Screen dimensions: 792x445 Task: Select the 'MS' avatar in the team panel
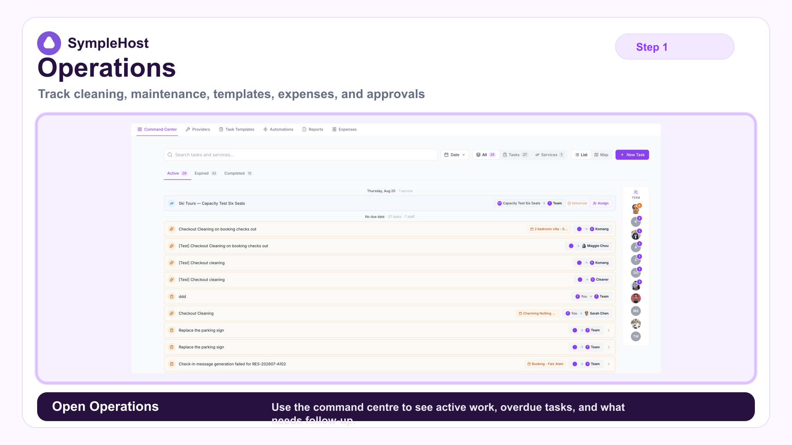[636, 311]
